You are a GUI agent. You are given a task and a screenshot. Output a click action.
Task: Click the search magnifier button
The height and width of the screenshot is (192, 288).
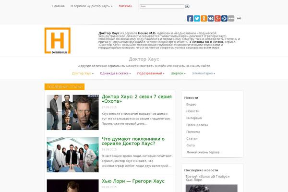click(187, 6)
